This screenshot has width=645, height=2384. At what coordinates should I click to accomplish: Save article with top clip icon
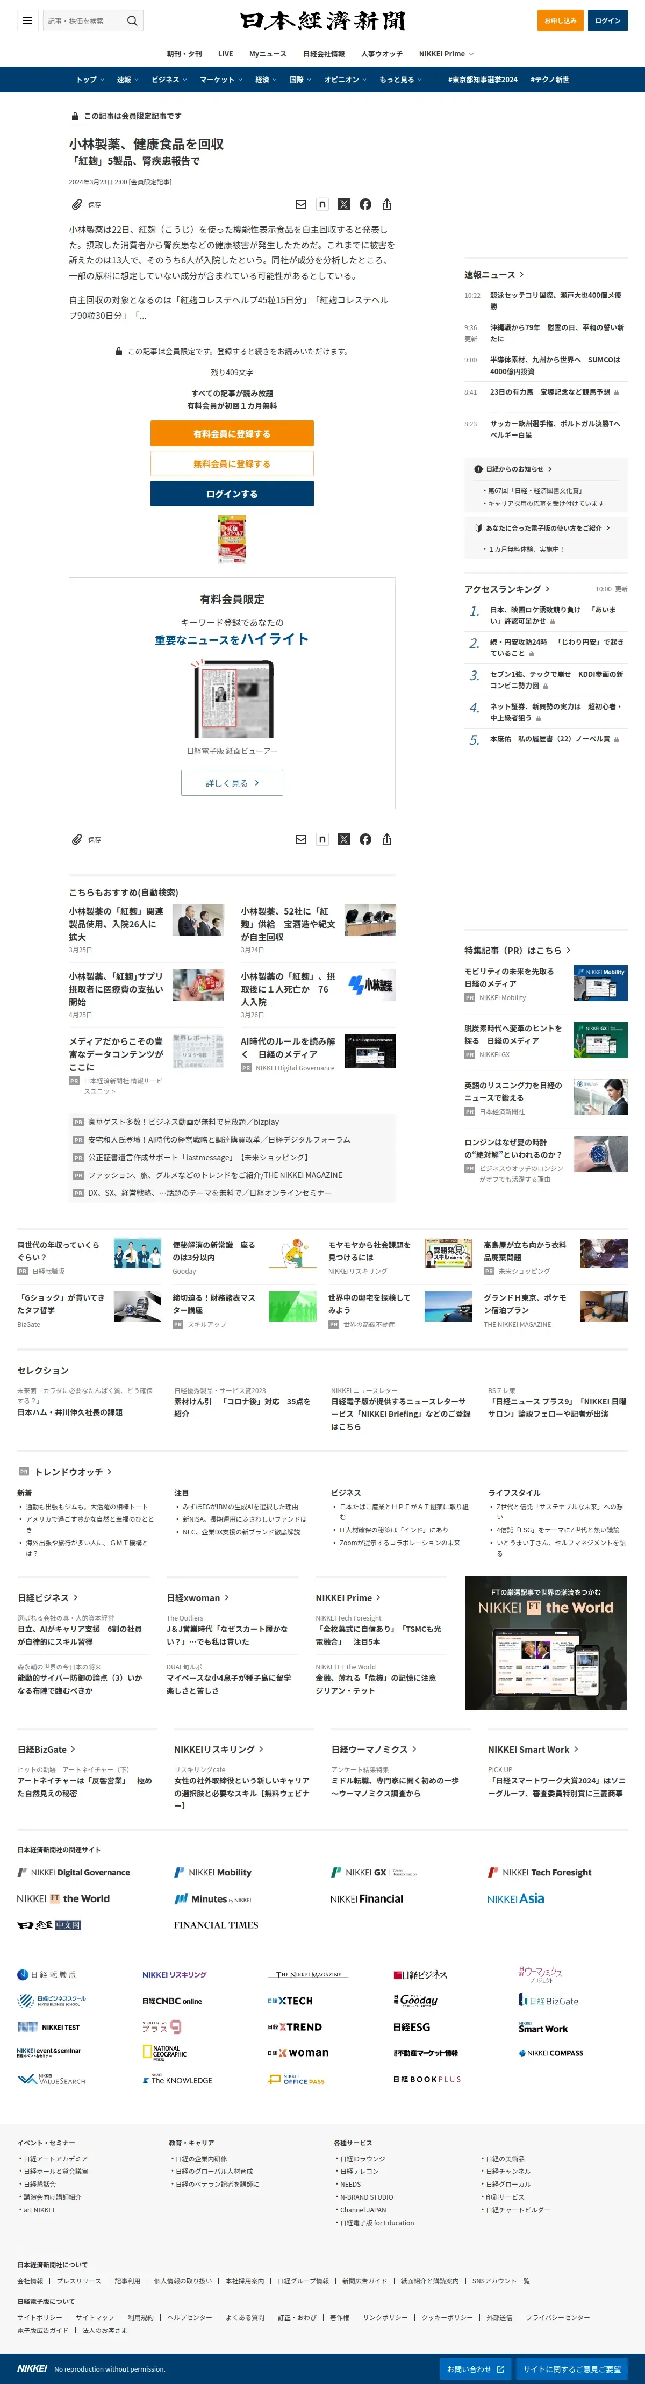click(x=78, y=204)
